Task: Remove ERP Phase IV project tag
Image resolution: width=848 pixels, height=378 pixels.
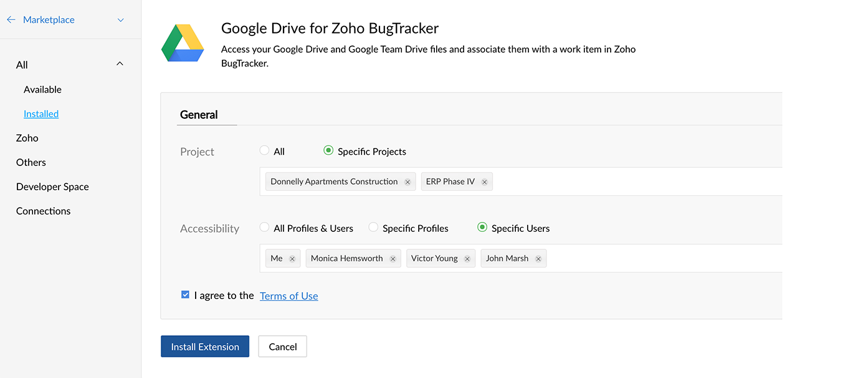Action: [484, 182]
